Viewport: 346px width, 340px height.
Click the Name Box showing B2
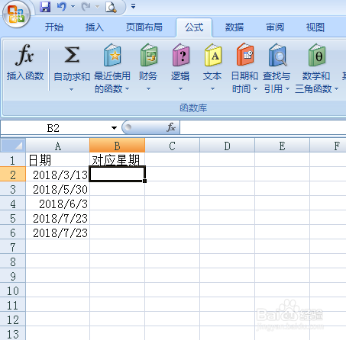53,128
